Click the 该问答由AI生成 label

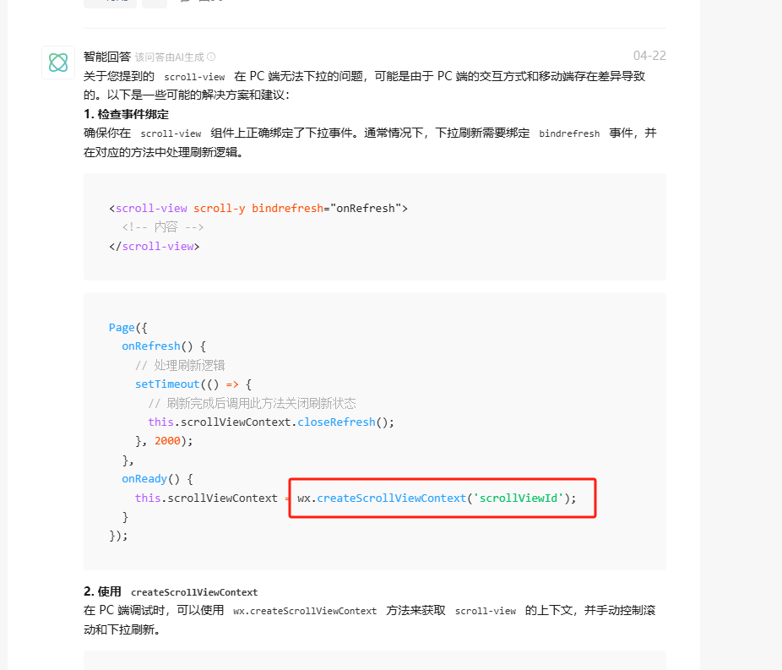(170, 57)
